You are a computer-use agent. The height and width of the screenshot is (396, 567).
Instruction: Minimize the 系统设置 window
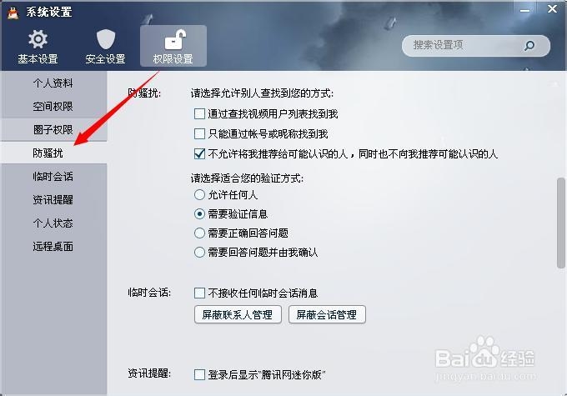pos(524,10)
